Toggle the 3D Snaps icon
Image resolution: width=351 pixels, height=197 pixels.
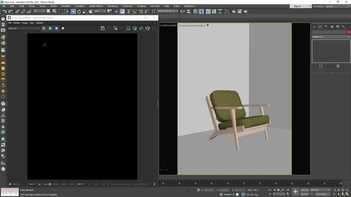[129, 11]
